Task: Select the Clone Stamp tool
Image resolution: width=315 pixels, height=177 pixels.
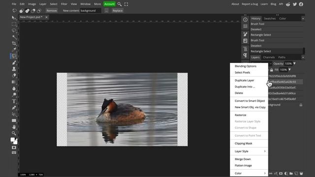Action: pos(14,69)
